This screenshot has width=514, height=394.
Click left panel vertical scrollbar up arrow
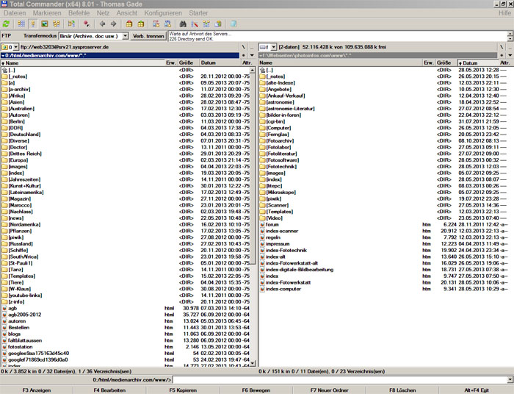[253, 71]
